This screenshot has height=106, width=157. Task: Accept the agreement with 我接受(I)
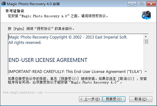pos(114,99)
